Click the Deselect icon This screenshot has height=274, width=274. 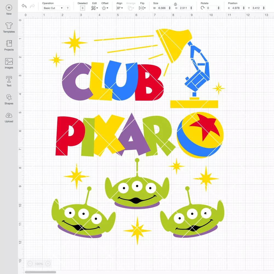click(83, 8)
